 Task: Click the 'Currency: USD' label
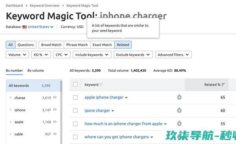(72, 27)
